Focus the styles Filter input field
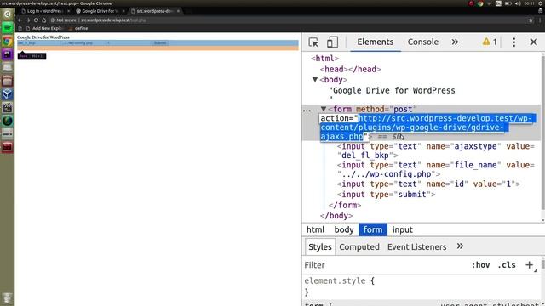 [x=384, y=265]
